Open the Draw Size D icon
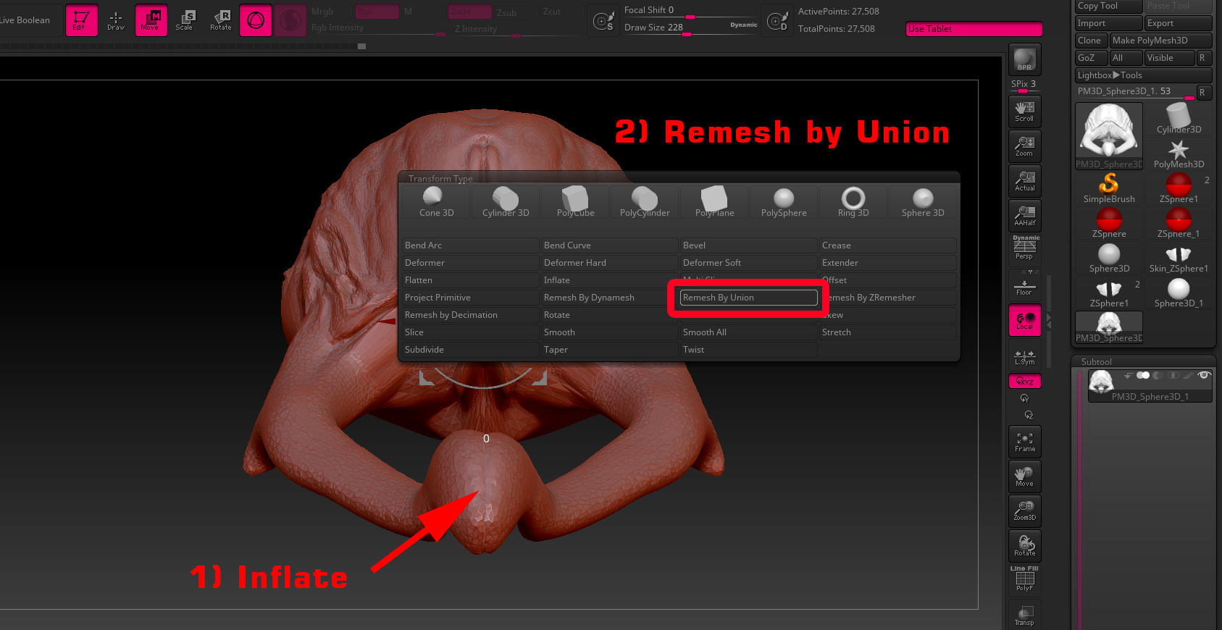Viewport: 1222px width, 630px height. (x=777, y=22)
